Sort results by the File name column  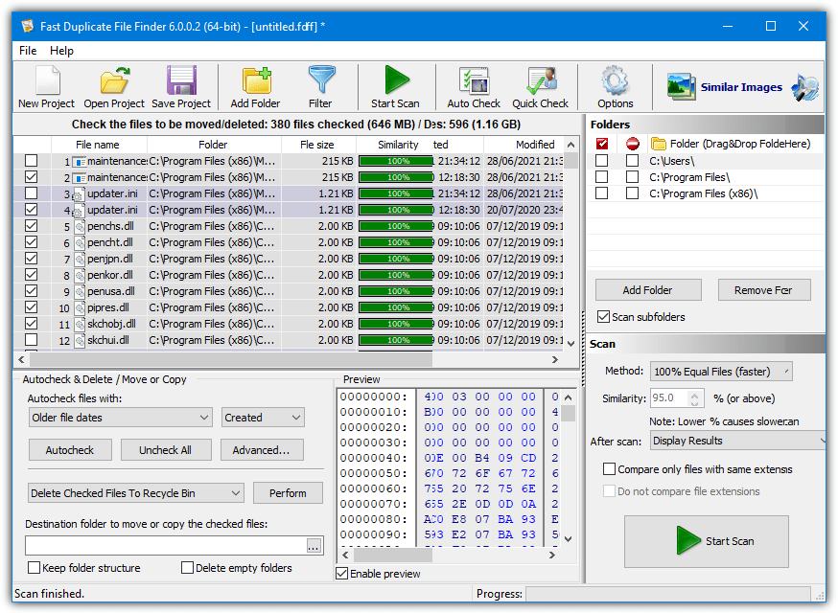pos(99,145)
